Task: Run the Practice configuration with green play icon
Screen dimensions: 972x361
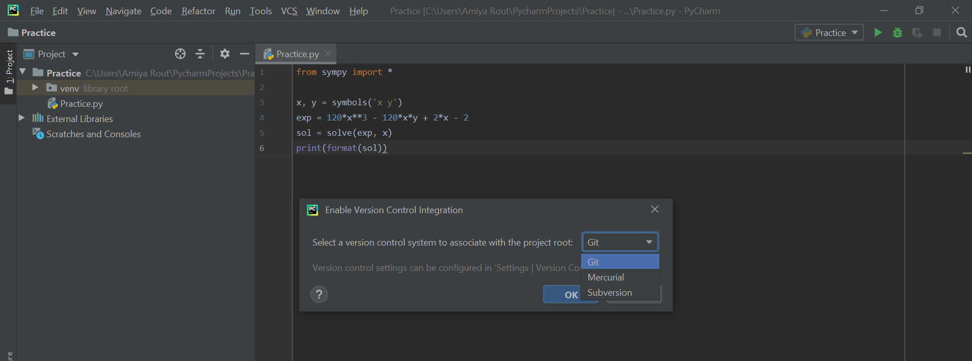Action: [878, 32]
